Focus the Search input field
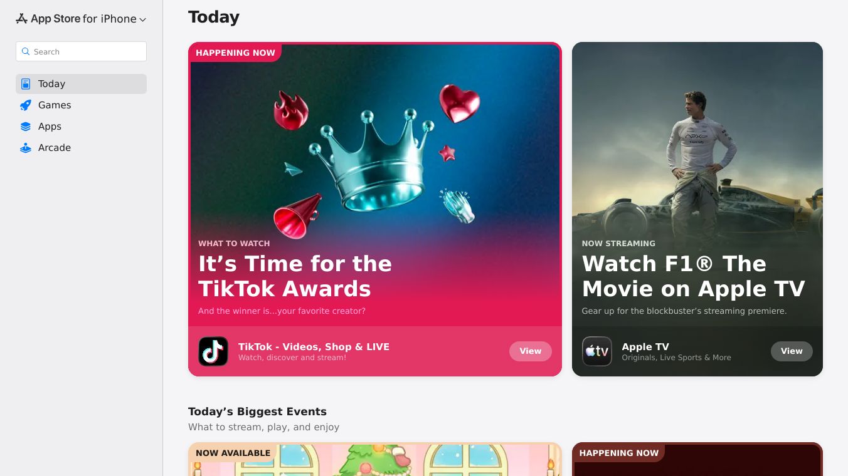Viewport: 848px width, 476px height. pos(81,51)
